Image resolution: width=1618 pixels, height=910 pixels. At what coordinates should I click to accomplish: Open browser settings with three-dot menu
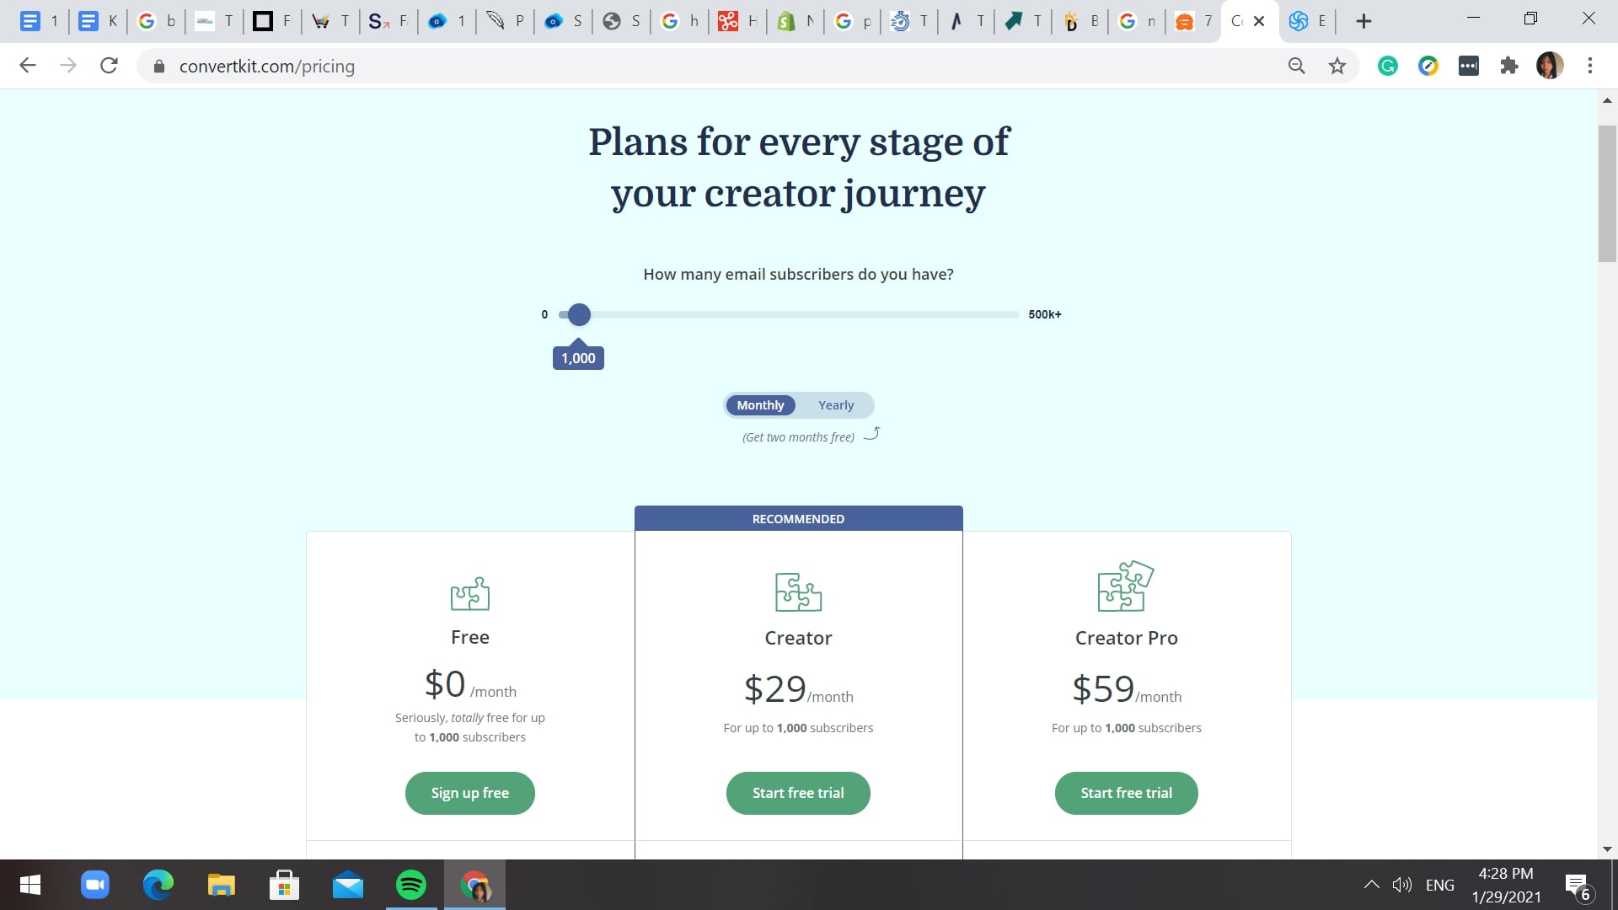(x=1590, y=66)
